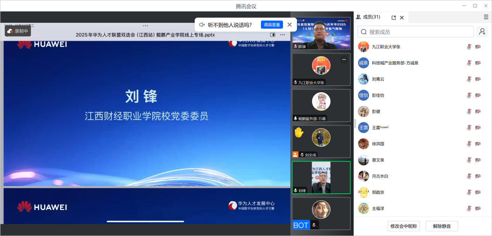492x236 pixels.
Task: Pop out the 成员 members panel
Action: 394,17
